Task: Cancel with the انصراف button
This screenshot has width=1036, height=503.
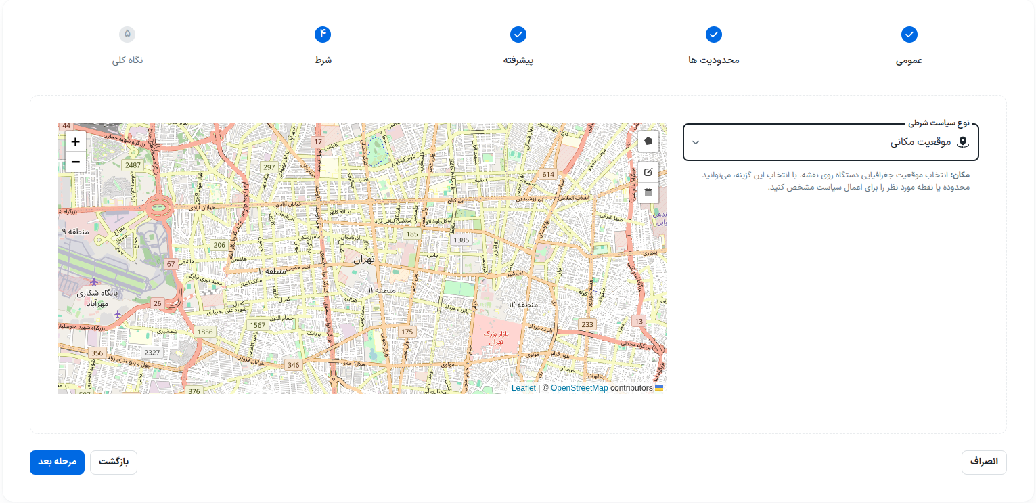Action: 984,462
